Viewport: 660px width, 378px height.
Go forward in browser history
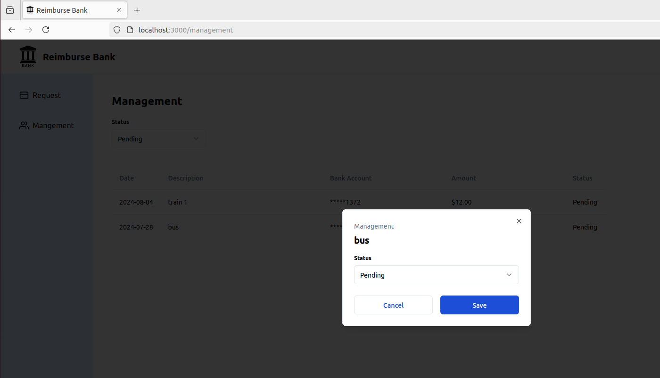[29, 30]
